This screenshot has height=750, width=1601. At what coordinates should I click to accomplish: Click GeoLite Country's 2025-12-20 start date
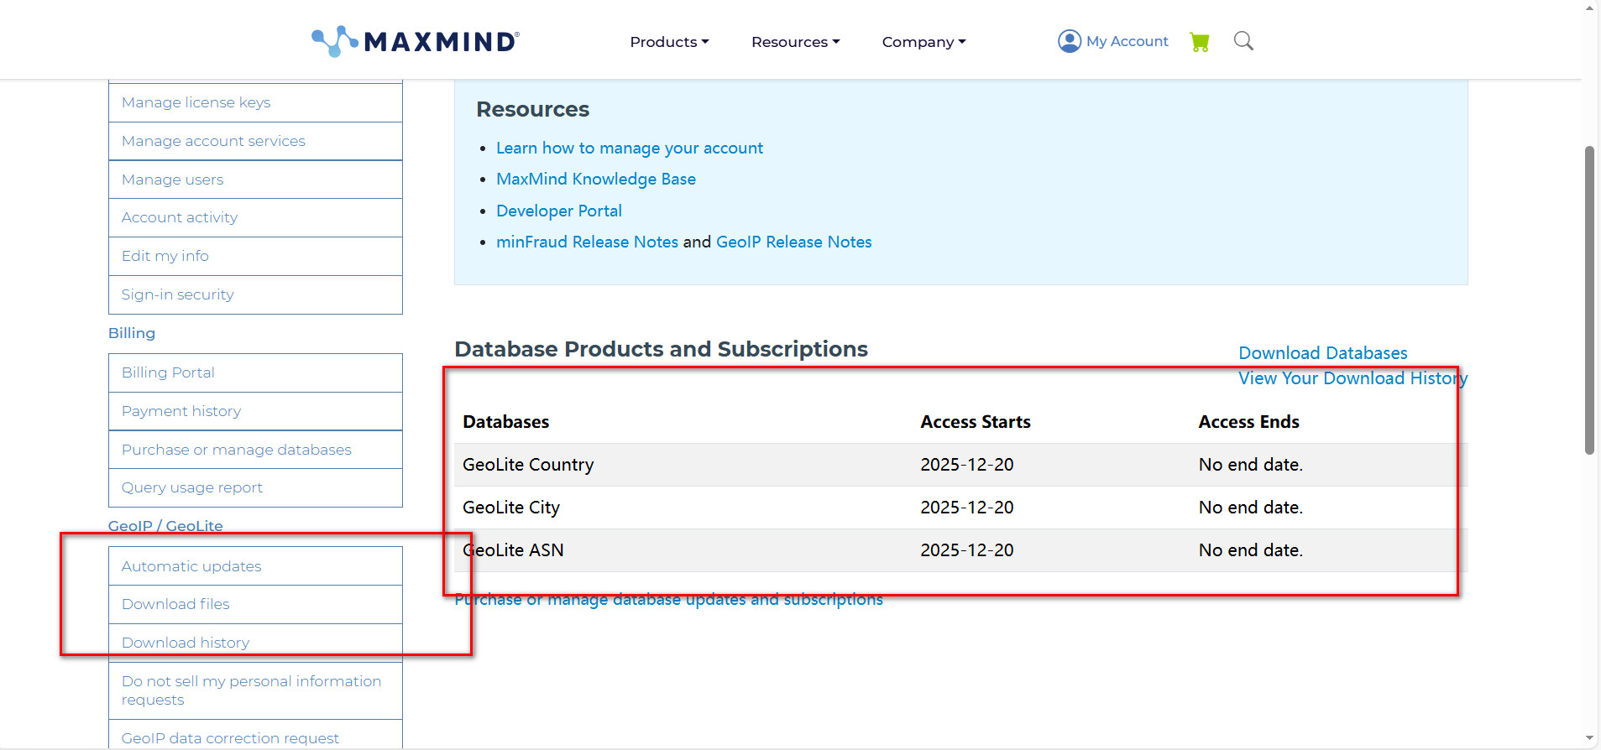(x=967, y=465)
